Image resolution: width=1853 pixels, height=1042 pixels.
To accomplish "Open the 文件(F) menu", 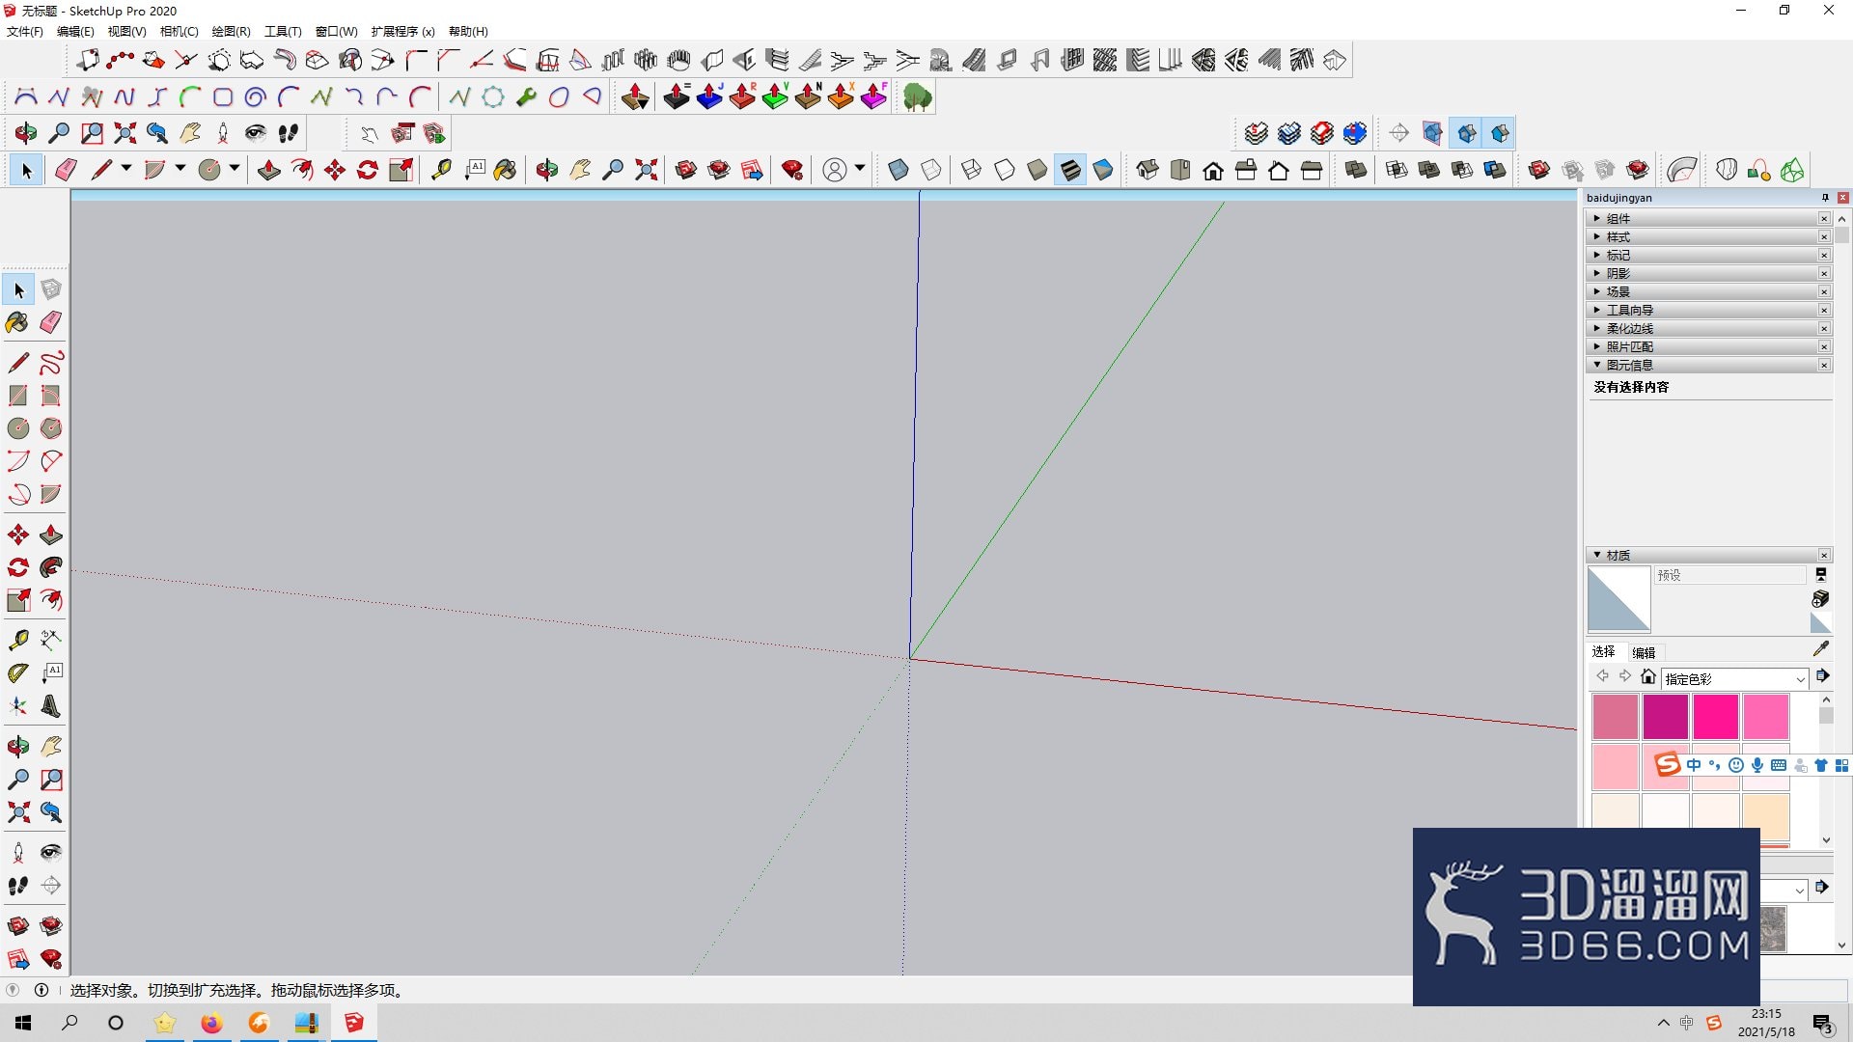I will point(25,32).
